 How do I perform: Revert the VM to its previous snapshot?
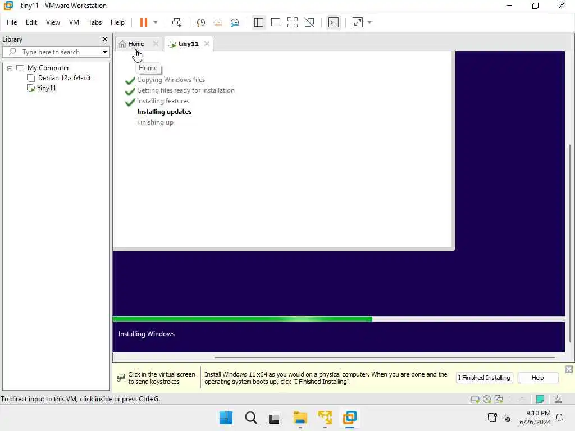point(218,22)
